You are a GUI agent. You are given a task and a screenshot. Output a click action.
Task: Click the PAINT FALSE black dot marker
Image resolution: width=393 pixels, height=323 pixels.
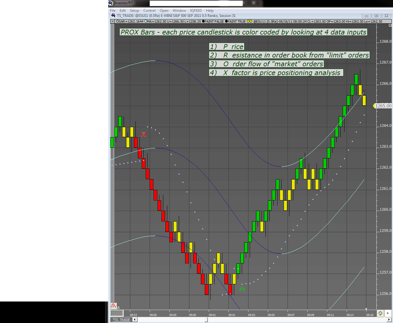[204, 21]
